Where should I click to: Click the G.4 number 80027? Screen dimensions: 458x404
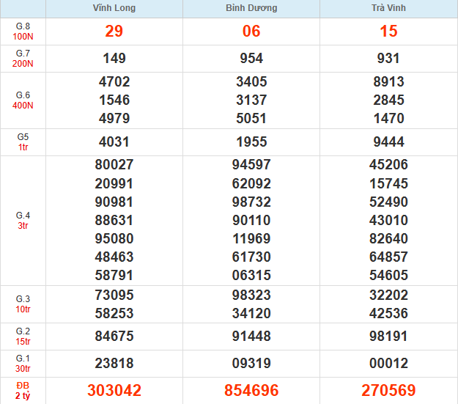[x=114, y=164]
